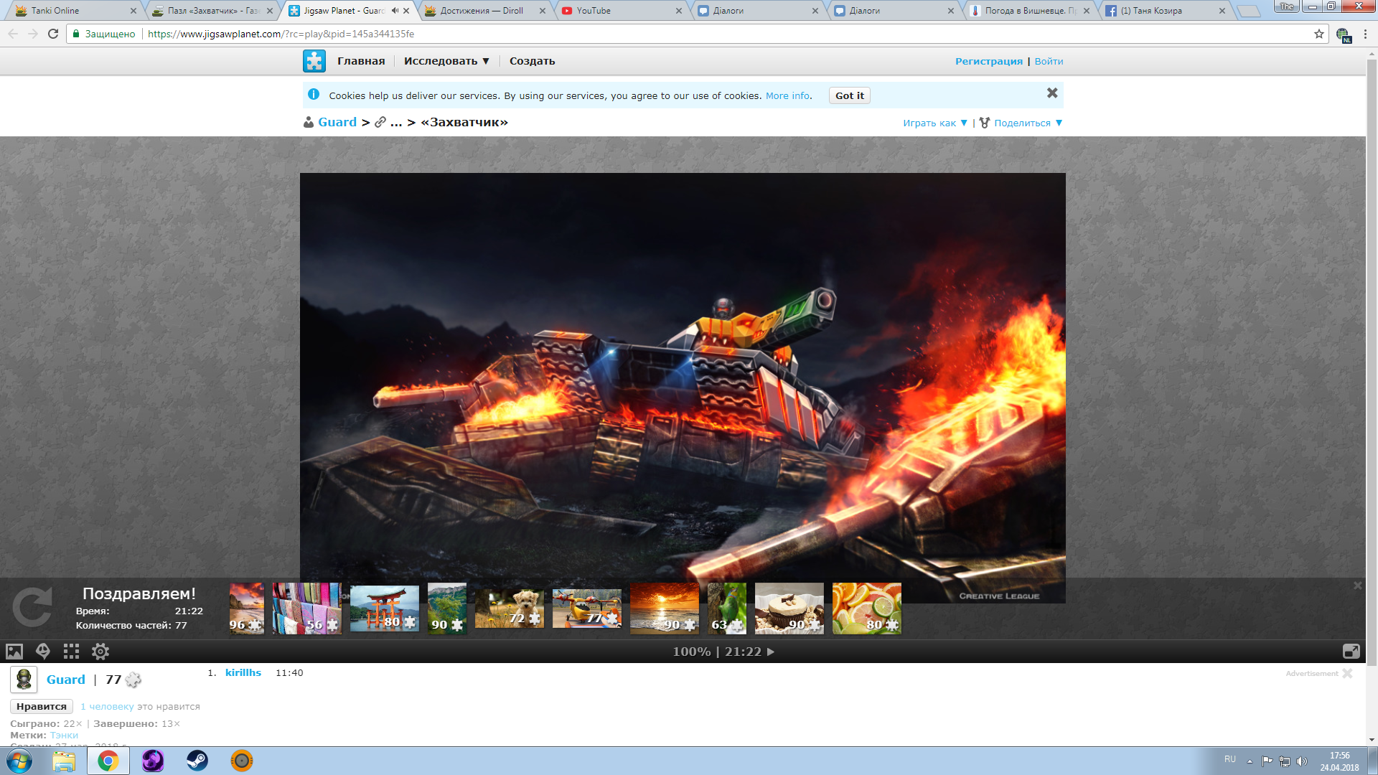Open the 80-piece citrus slices puzzle
The width and height of the screenshot is (1378, 775).
point(866,609)
